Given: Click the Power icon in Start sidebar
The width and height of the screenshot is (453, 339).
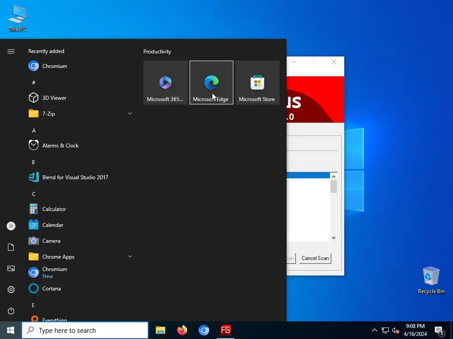Looking at the screenshot, I should coord(11,311).
